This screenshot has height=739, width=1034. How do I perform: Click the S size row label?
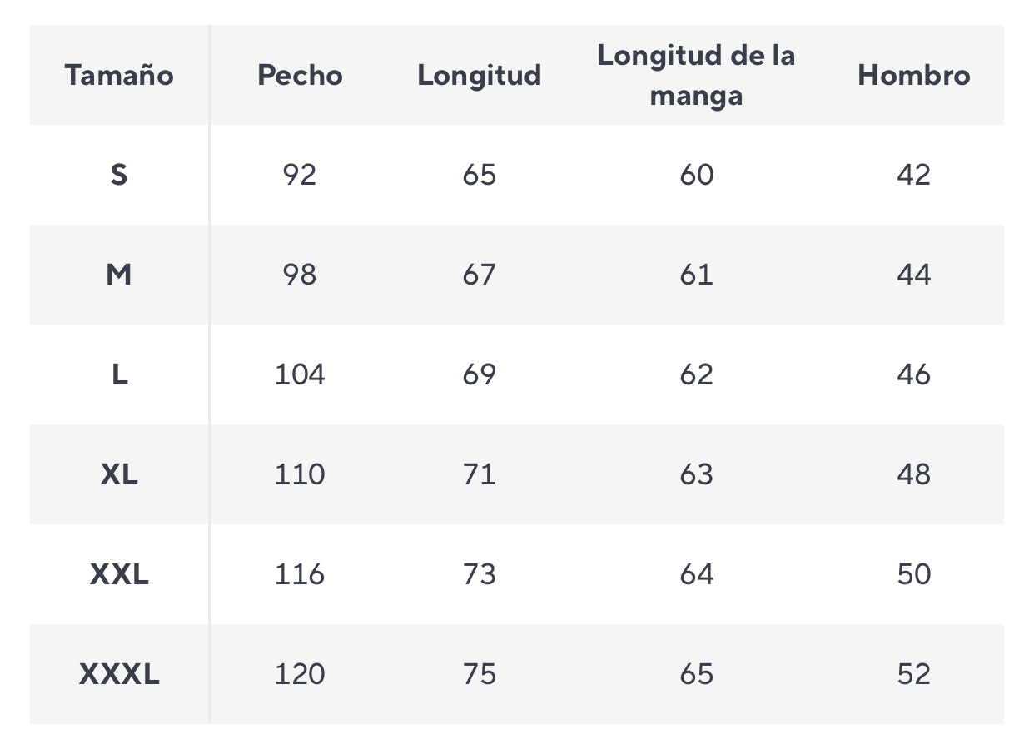tap(119, 175)
